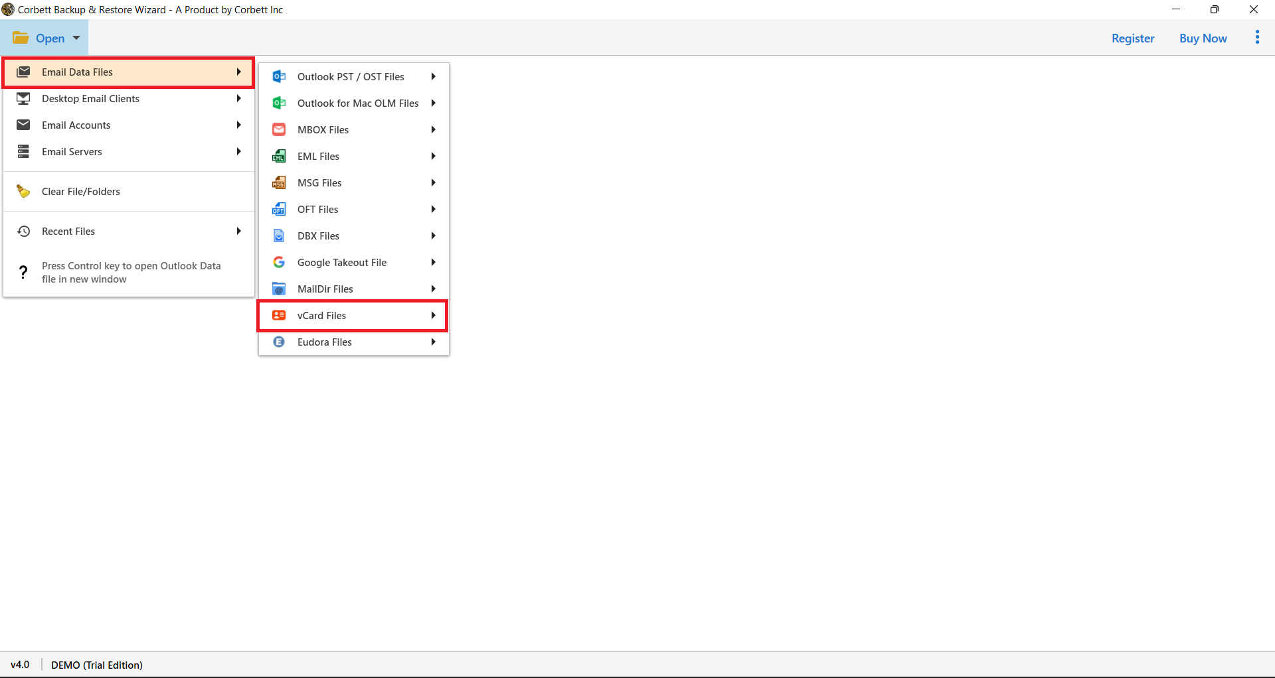The width and height of the screenshot is (1275, 678).
Task: Click the v4.0 version label
Action: 20,665
